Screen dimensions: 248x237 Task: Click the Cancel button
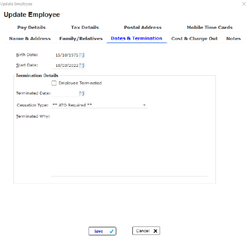146,231
